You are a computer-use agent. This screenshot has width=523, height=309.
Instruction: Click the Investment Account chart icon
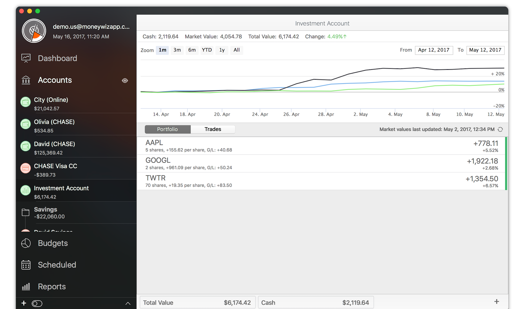click(26, 191)
